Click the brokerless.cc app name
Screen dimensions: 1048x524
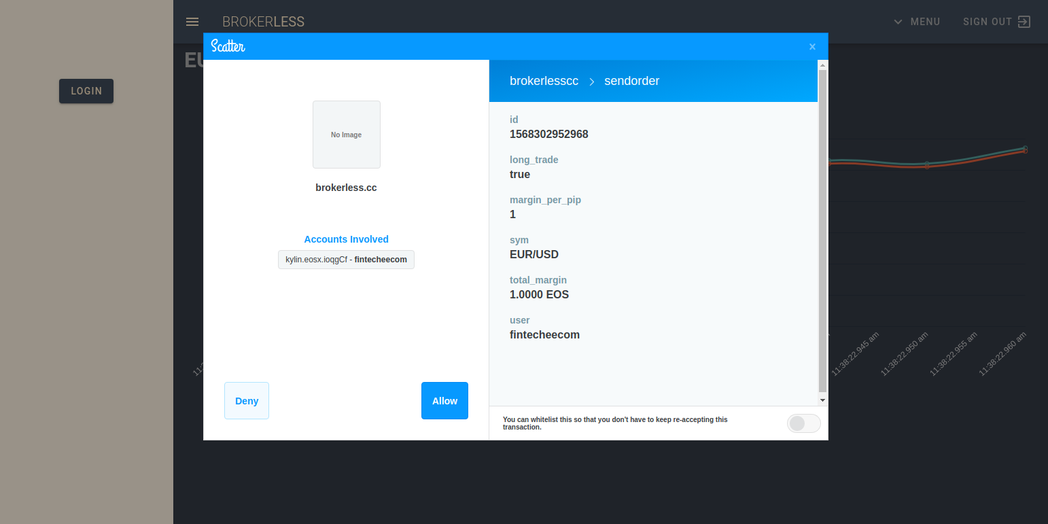coord(346,188)
